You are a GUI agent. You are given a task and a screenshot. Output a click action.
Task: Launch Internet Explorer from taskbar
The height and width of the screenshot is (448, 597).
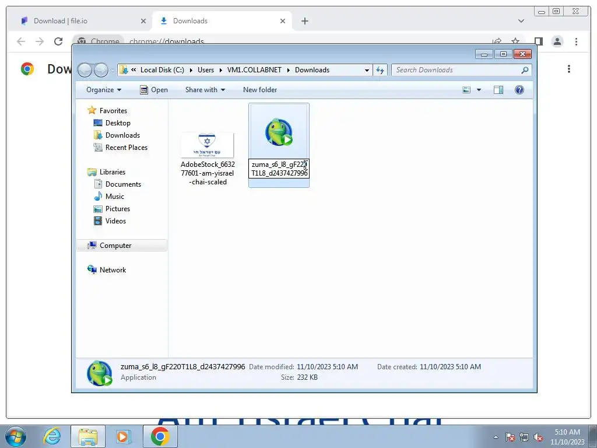(x=52, y=436)
